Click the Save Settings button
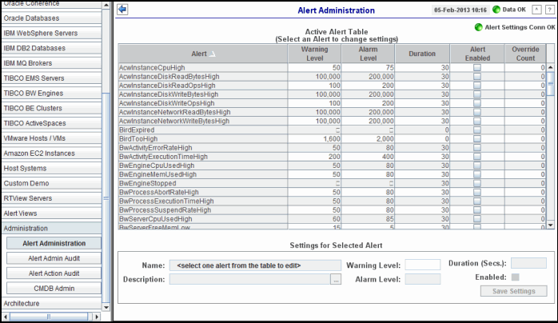This screenshot has height=323, width=558. point(513,291)
